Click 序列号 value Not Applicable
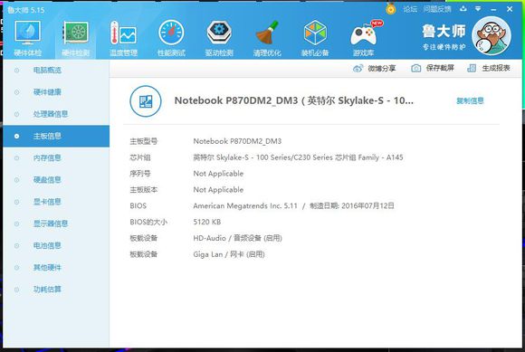Image resolution: width=525 pixels, height=352 pixels. point(218,174)
